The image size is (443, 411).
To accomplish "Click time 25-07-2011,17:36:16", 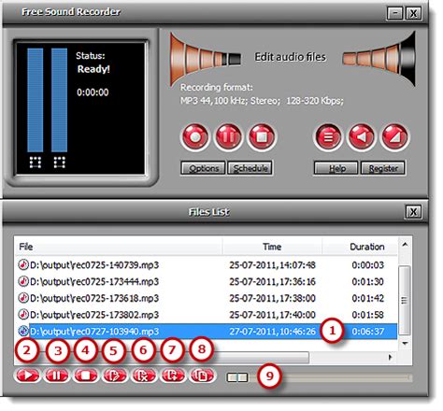I will pos(272,281).
